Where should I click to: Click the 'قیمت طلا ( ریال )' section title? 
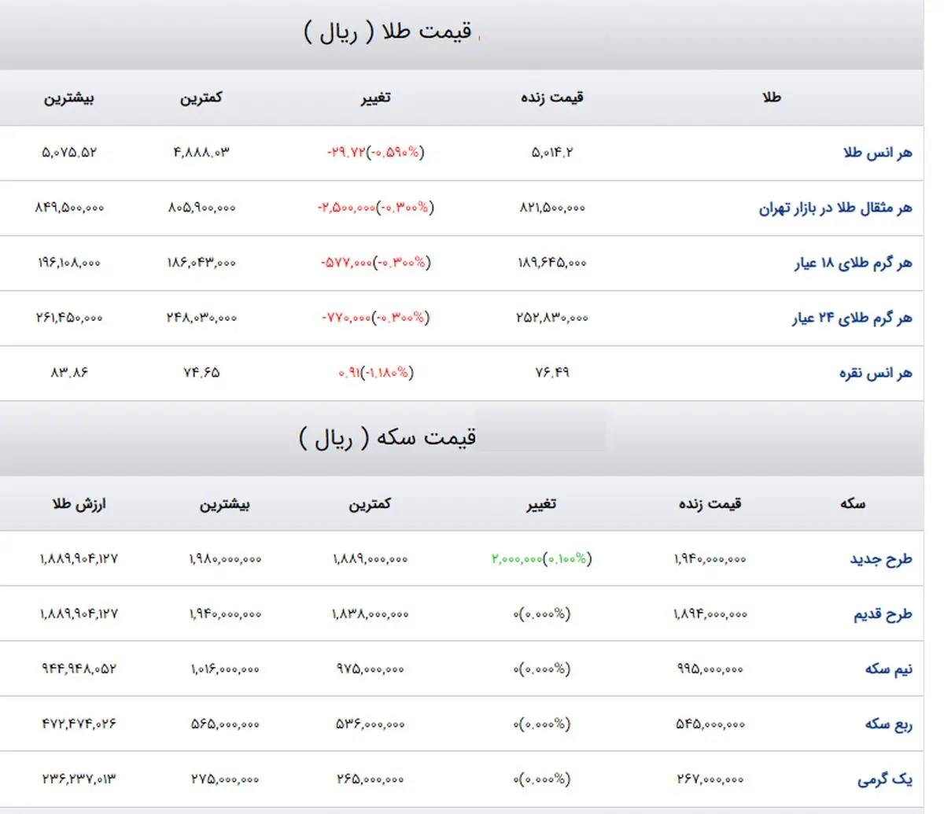coord(388,32)
